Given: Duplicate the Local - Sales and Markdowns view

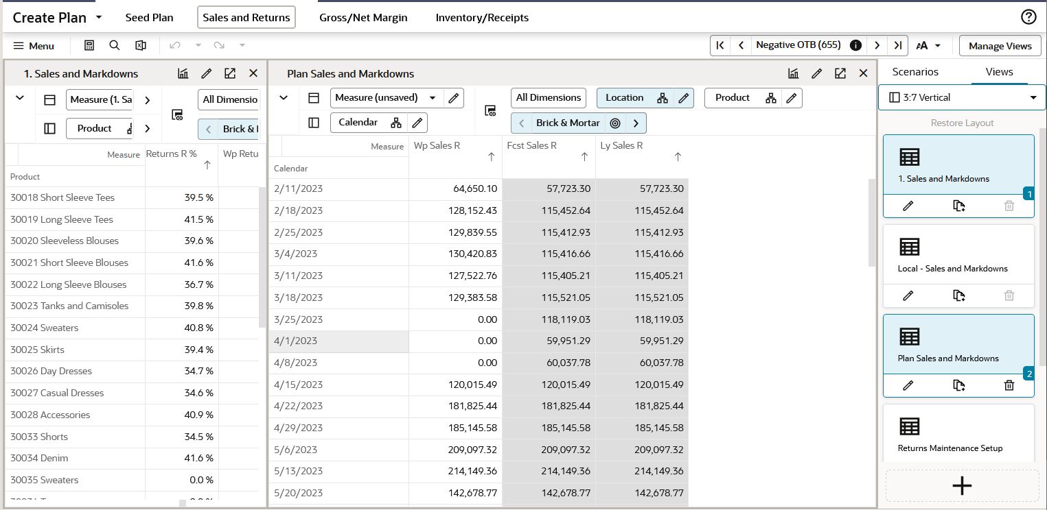Looking at the screenshot, I should pyautogui.click(x=959, y=295).
